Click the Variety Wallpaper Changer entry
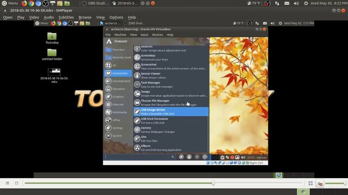348x195 pixels. pyautogui.click(x=171, y=130)
